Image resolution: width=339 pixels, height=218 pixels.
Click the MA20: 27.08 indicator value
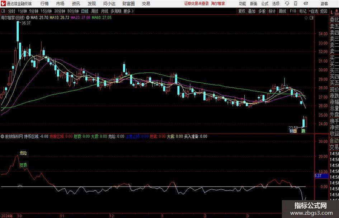pos(80,18)
